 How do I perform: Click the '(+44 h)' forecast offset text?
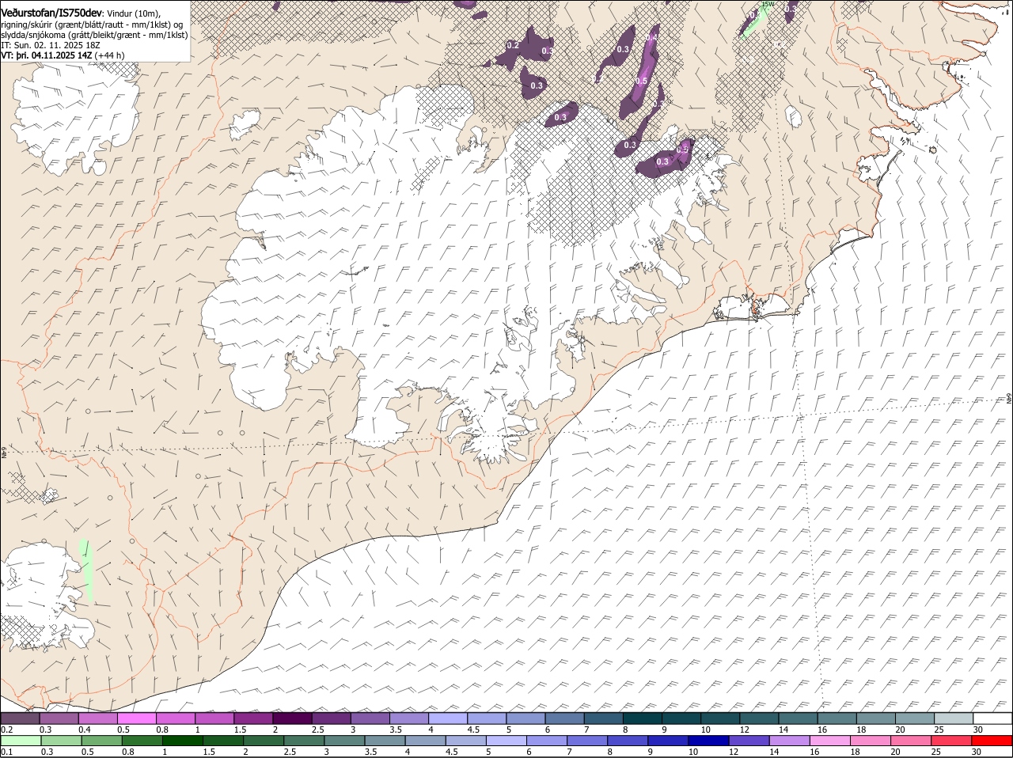[109, 55]
